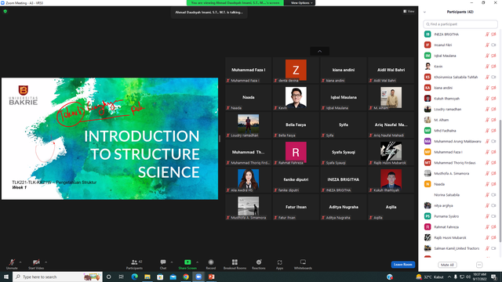
Task: Click the Windows taskbar search box
Action: (57, 277)
